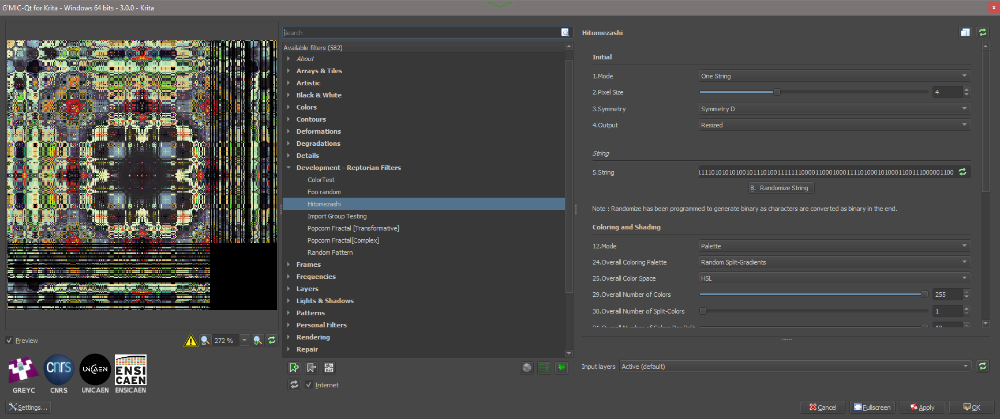
Task: Click the Randomize String button
Action: pyautogui.click(x=781, y=188)
